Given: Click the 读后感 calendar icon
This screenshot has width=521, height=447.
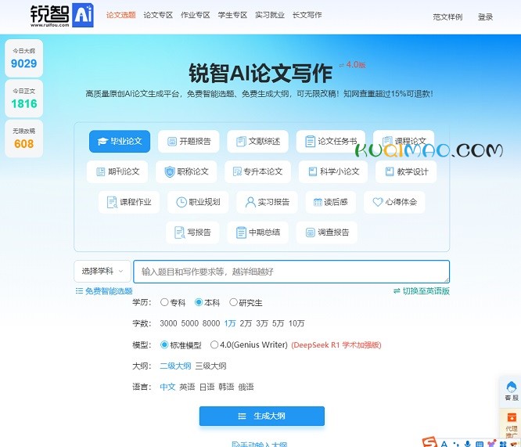Looking at the screenshot, I should [x=318, y=202].
